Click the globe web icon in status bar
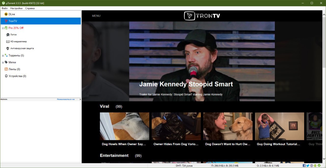 312,166
